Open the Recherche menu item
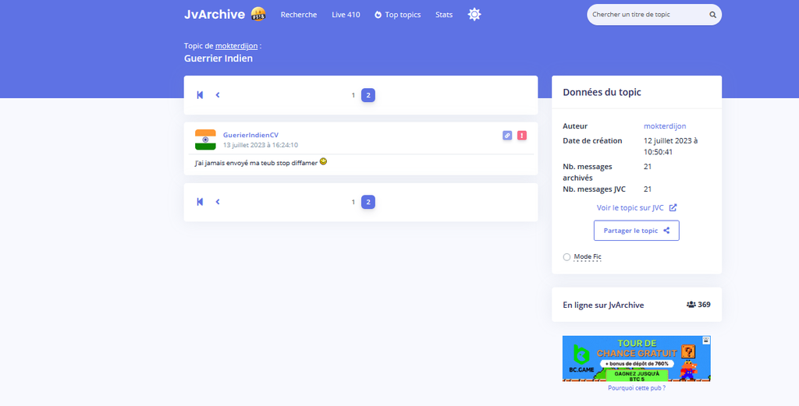This screenshot has width=799, height=406. point(299,15)
